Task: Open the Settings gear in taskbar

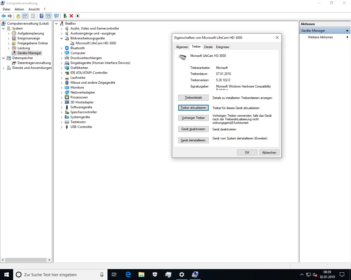Action: coord(182,275)
